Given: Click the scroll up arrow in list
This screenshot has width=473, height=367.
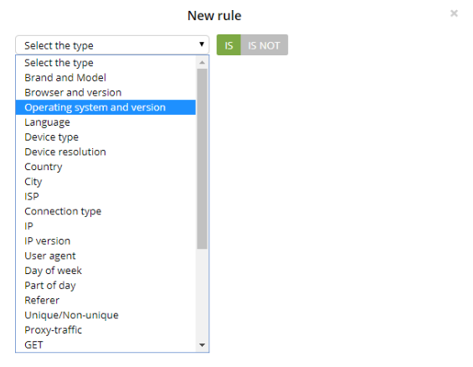Looking at the screenshot, I should [202, 63].
